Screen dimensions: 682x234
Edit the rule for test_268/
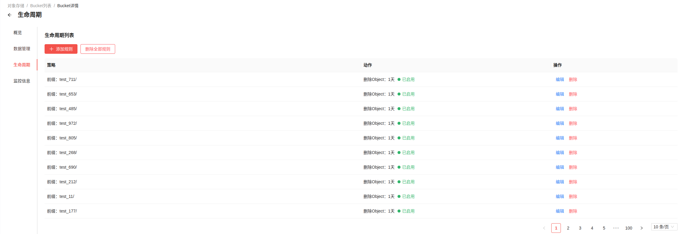click(x=560, y=153)
